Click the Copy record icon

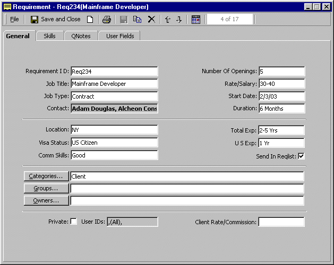(137, 20)
